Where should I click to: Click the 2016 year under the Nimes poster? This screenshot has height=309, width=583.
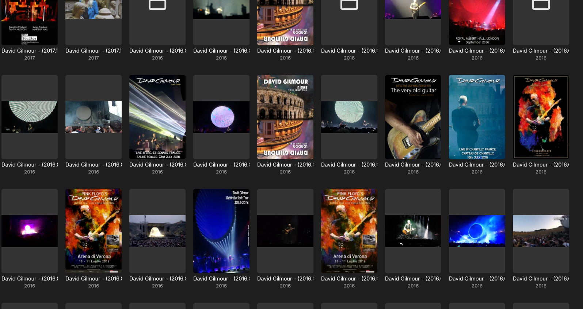pyautogui.click(x=285, y=172)
